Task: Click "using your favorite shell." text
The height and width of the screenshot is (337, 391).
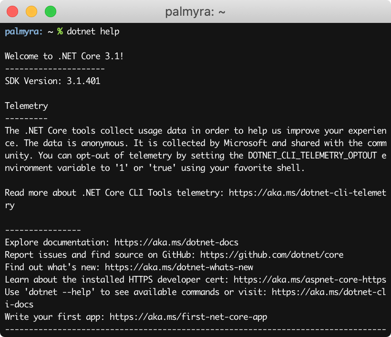Action: point(243,168)
